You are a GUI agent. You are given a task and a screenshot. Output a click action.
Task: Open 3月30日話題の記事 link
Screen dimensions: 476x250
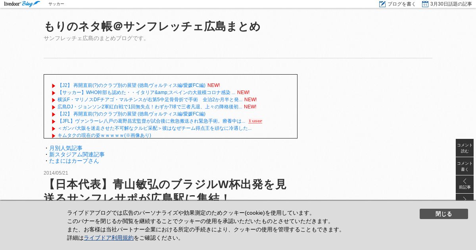(451, 4)
